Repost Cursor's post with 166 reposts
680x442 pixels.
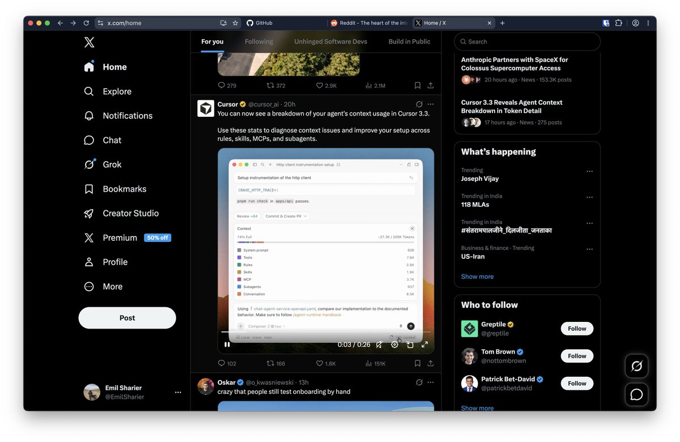pyautogui.click(x=276, y=363)
